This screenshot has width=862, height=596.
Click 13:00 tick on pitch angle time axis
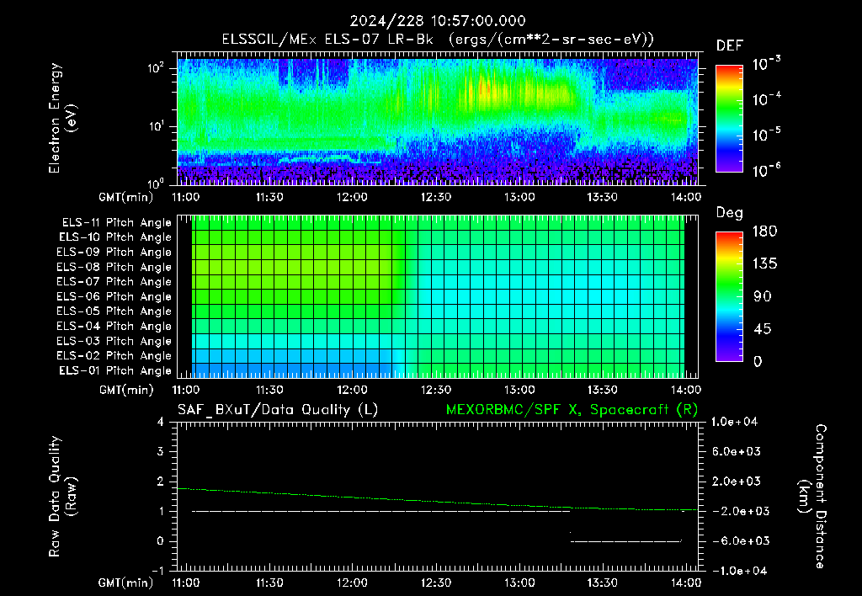(x=519, y=390)
